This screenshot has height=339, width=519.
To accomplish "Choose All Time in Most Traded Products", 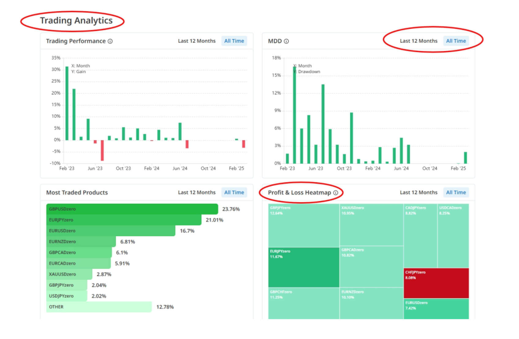I will 234,192.
